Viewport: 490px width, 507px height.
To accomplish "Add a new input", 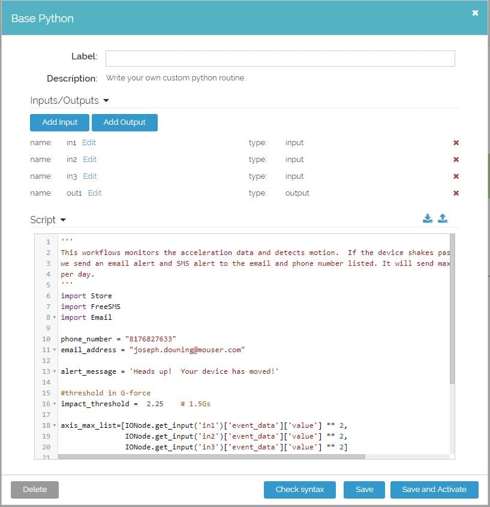I will pyautogui.click(x=59, y=122).
